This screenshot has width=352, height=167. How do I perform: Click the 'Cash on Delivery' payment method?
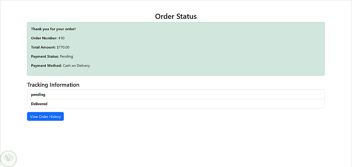[76, 65]
